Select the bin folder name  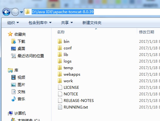[x=67, y=42]
